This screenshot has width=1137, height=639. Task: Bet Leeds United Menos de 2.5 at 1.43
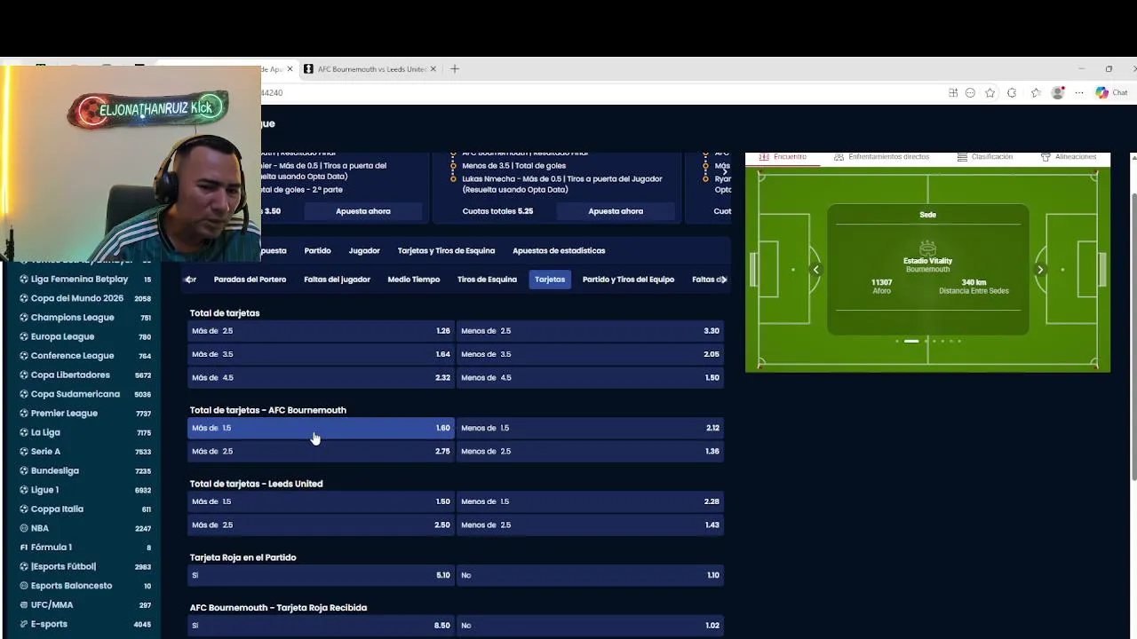tap(590, 525)
